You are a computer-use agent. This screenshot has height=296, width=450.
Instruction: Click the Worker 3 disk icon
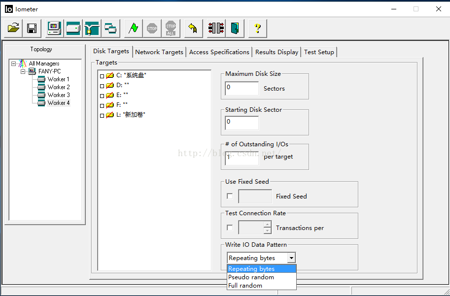coord(41,95)
